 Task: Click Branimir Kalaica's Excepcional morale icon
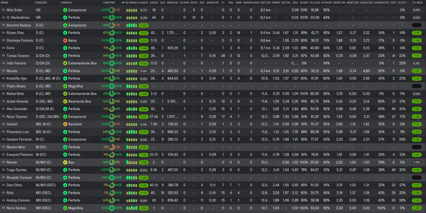pos(65,25)
